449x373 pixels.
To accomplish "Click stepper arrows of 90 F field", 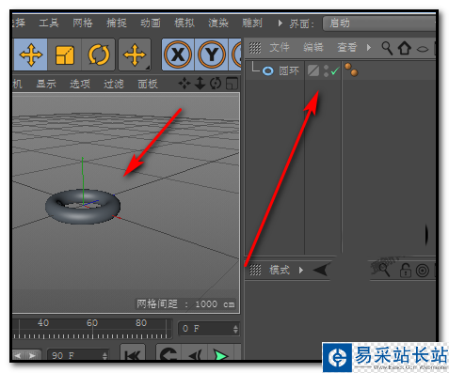I will click(x=104, y=356).
